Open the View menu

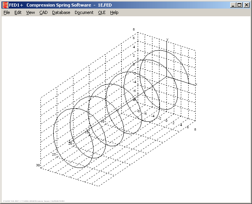(30, 12)
